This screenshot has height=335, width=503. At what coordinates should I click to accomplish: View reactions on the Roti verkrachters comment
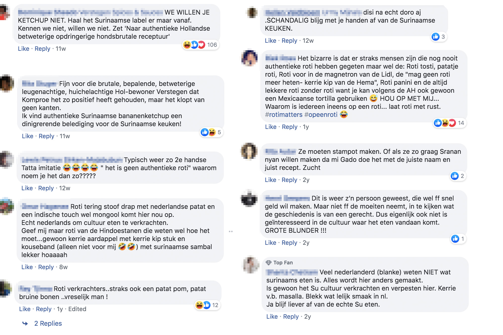click(x=207, y=305)
